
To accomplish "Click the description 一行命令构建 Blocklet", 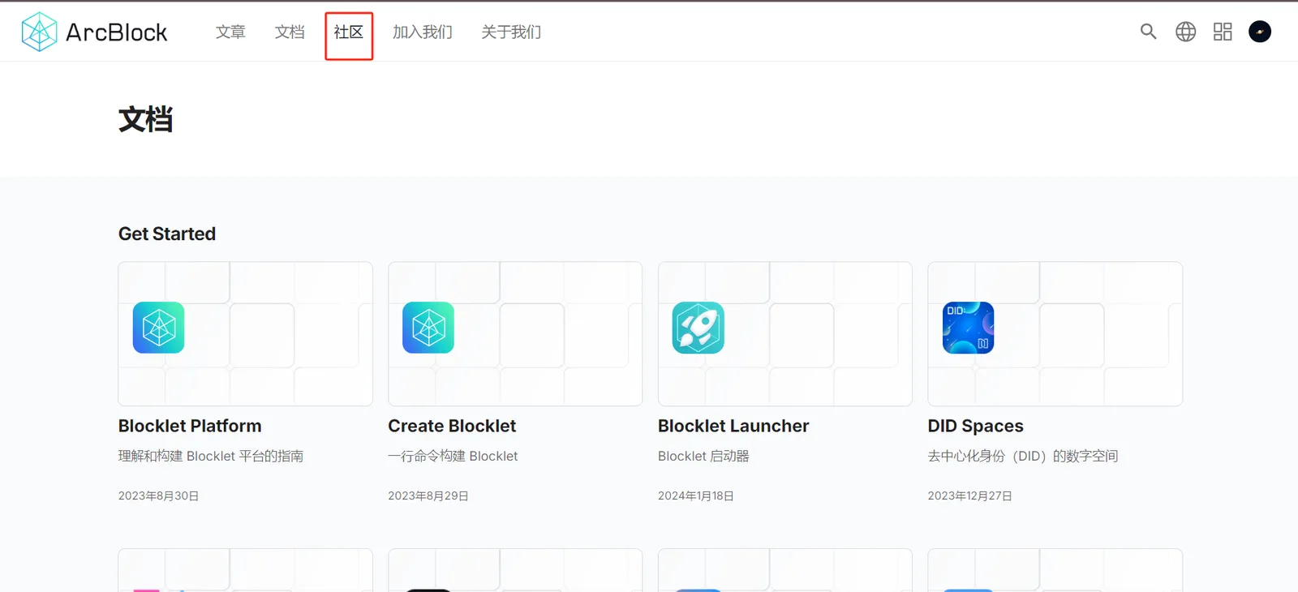I will [x=453, y=456].
